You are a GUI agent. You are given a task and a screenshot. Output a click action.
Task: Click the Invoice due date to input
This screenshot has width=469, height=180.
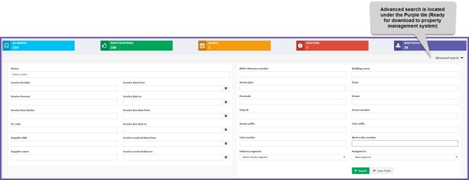point(173,130)
